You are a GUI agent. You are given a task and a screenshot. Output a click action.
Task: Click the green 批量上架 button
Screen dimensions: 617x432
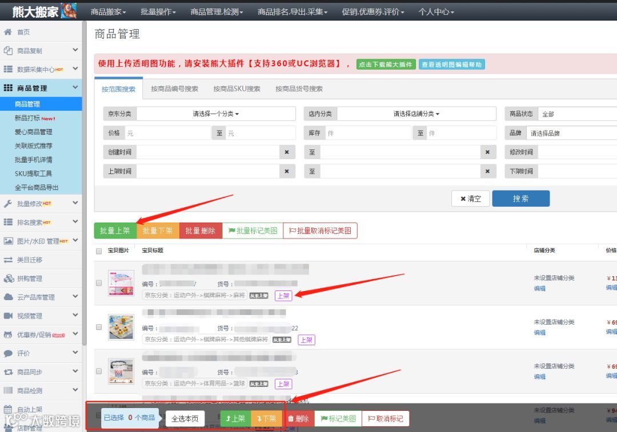(115, 231)
